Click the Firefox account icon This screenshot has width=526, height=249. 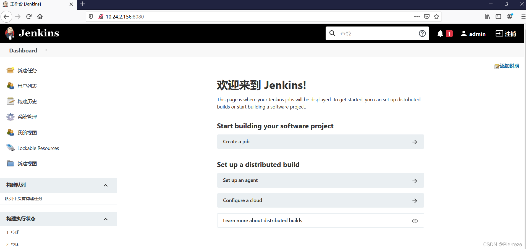pos(510,16)
